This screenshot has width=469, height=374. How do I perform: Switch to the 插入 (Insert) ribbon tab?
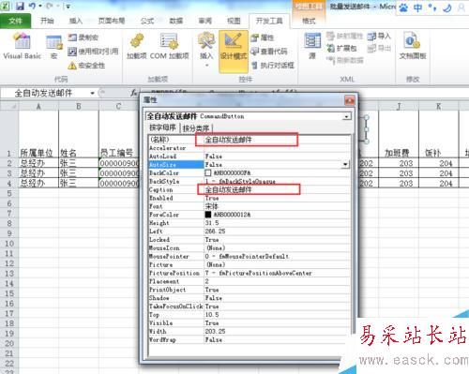76,21
